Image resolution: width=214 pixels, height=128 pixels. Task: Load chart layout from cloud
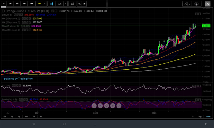point(187,4)
